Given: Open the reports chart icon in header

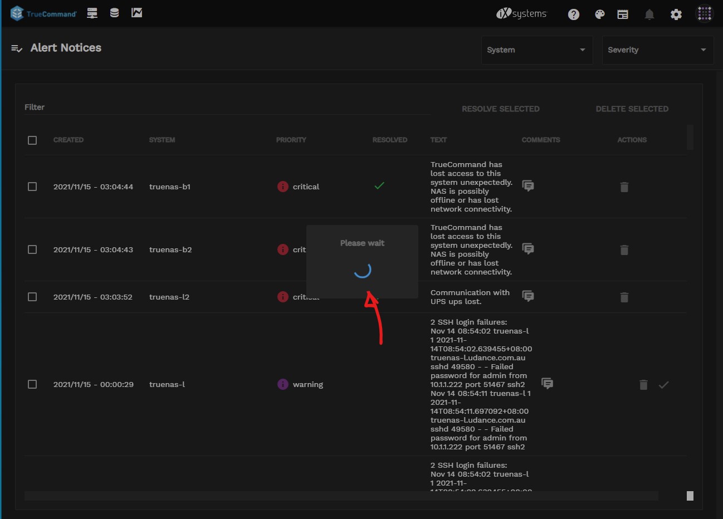Looking at the screenshot, I should 136,13.
